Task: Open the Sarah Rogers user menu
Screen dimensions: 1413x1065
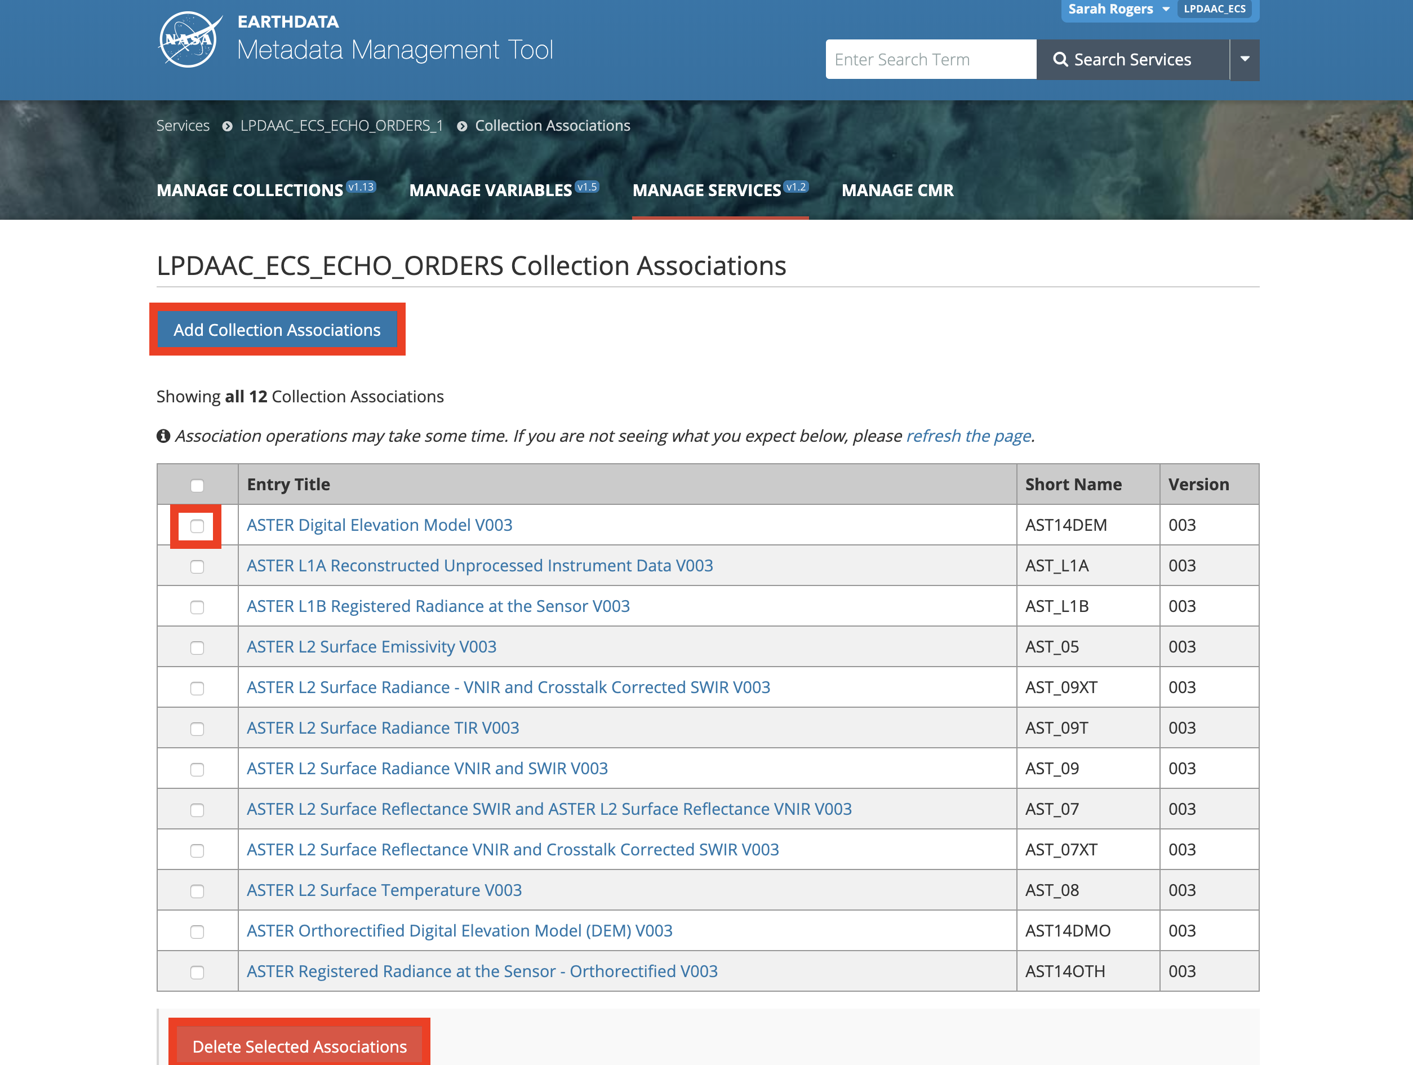Action: tap(1118, 9)
